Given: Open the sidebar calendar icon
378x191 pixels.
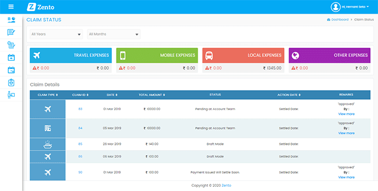Looking at the screenshot, I should [x=11, y=57].
